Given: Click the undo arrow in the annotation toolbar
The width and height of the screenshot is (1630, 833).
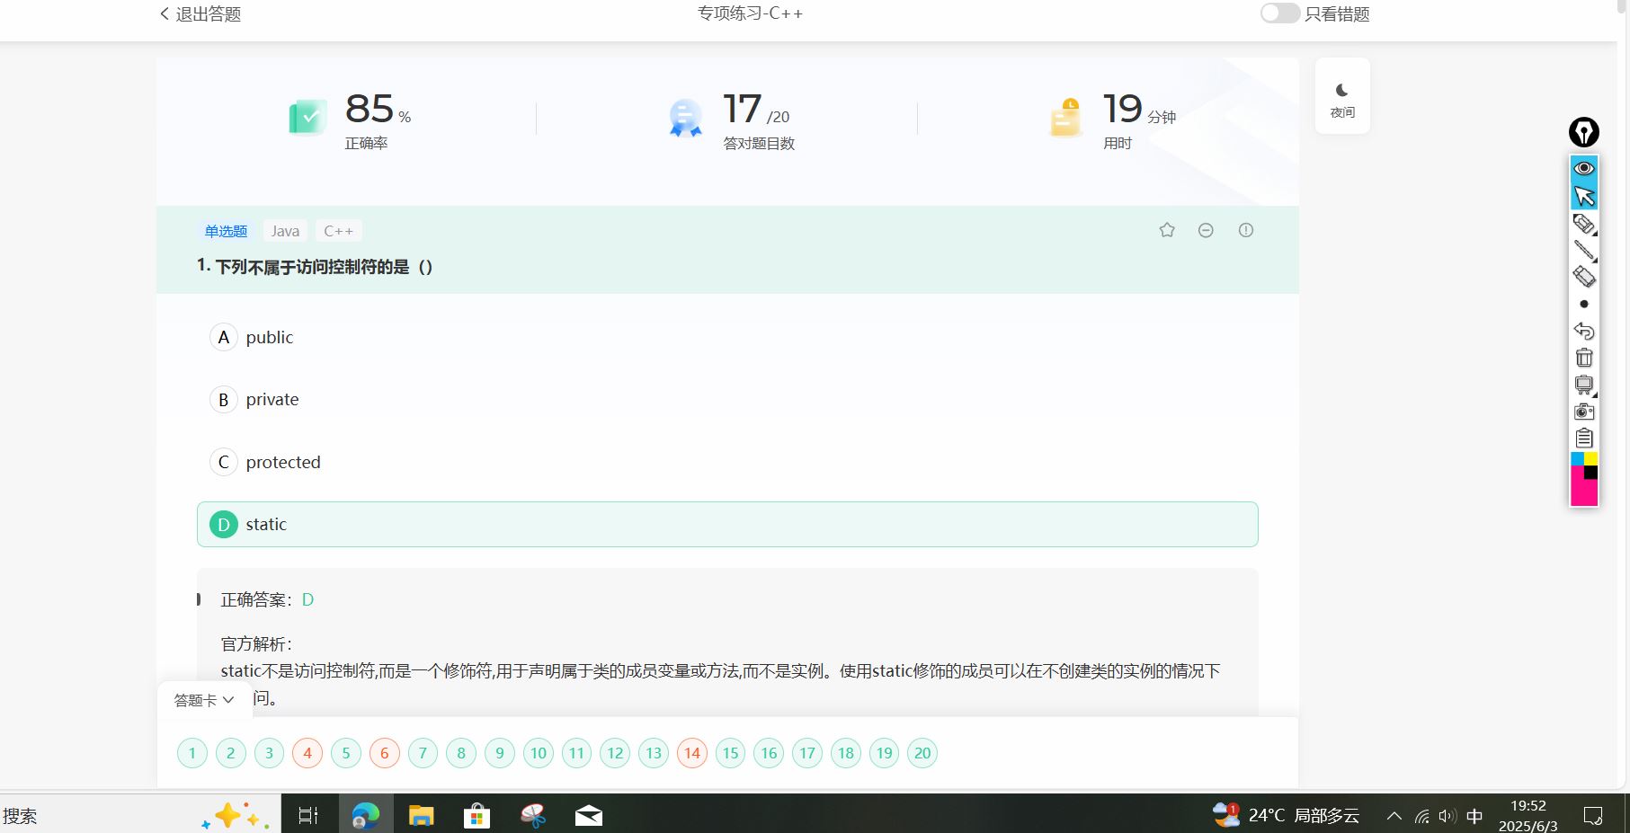Looking at the screenshot, I should click(x=1583, y=331).
